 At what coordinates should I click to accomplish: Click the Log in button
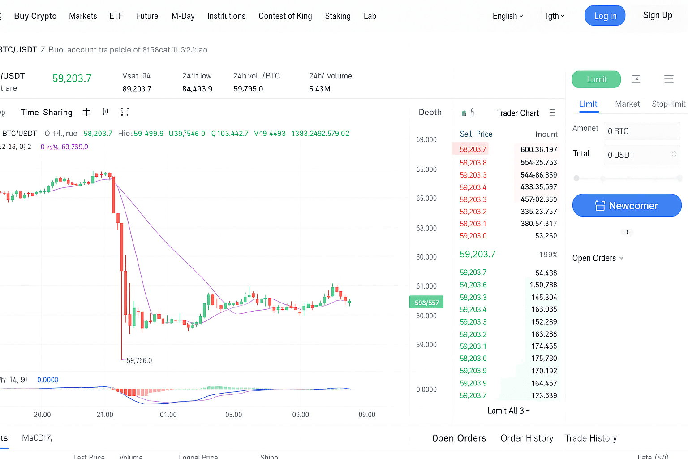pyautogui.click(x=605, y=16)
